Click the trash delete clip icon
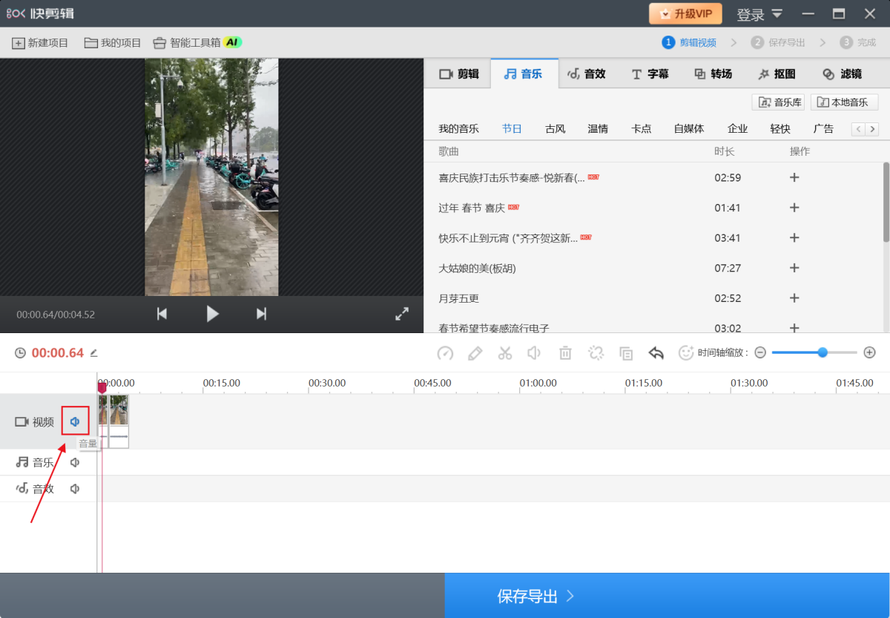This screenshot has height=618, width=890. (x=565, y=353)
